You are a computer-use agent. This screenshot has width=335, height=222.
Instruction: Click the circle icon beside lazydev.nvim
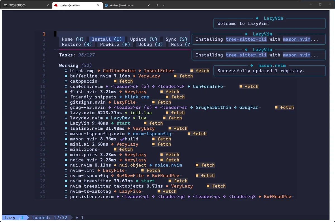click(66, 118)
